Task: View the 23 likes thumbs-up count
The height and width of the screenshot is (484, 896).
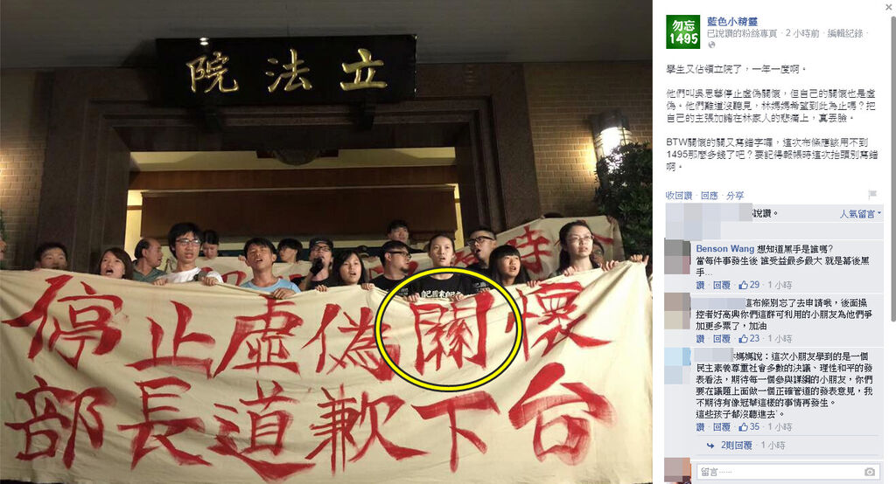Action: tap(749, 338)
